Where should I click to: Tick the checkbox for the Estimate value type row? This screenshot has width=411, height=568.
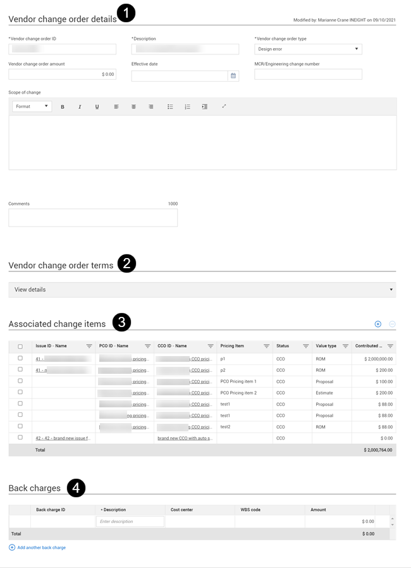tap(20, 392)
